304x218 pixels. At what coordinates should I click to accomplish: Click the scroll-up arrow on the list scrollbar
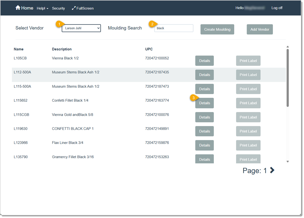coord(288,47)
